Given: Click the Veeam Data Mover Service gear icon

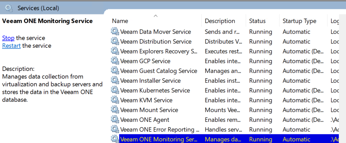Looking at the screenshot, I should pyautogui.click(x=115, y=32).
